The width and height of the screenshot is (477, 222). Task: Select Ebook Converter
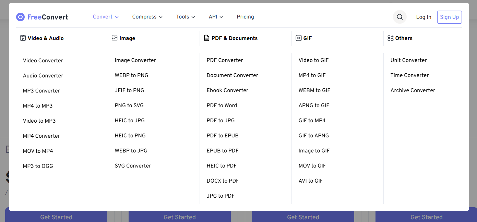pyautogui.click(x=227, y=90)
